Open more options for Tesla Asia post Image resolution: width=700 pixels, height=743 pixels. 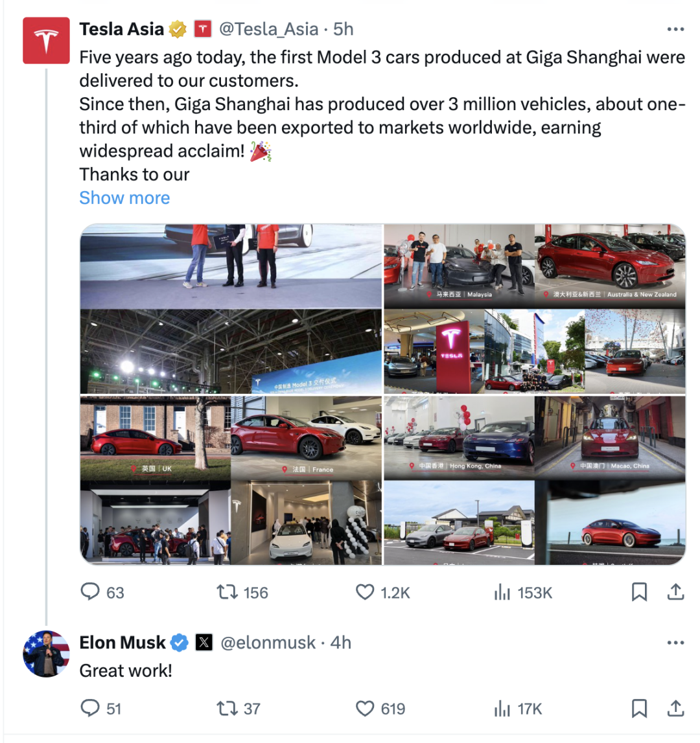(675, 30)
